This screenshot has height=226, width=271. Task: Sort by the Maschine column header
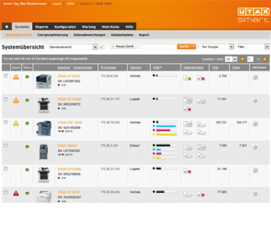(64, 67)
